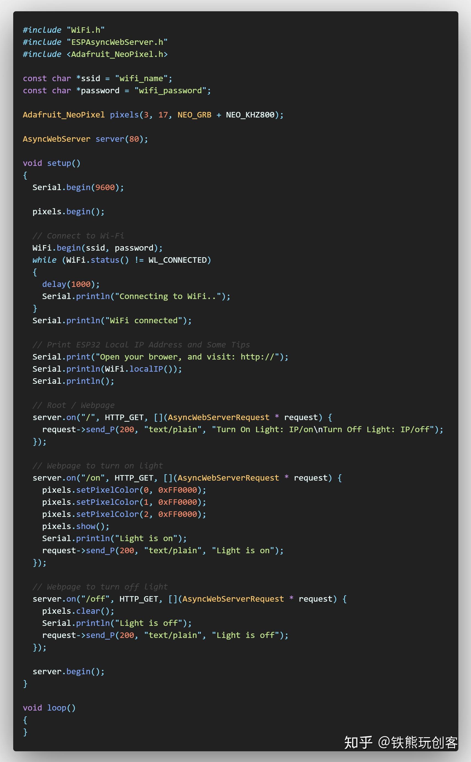Click the NEO_KHZ800 constant
471x762 pixels.
250,115
